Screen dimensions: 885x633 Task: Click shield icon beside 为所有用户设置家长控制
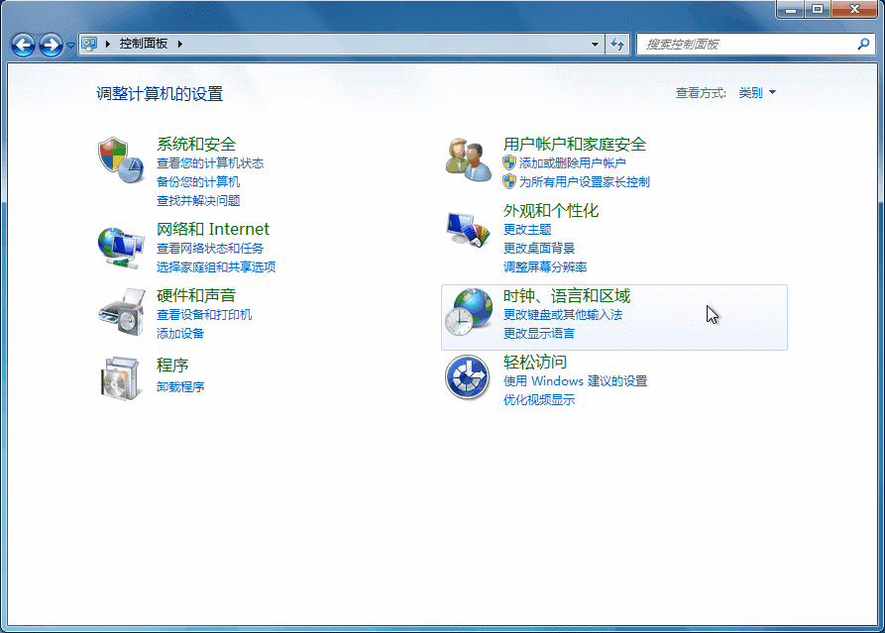pyautogui.click(x=509, y=181)
